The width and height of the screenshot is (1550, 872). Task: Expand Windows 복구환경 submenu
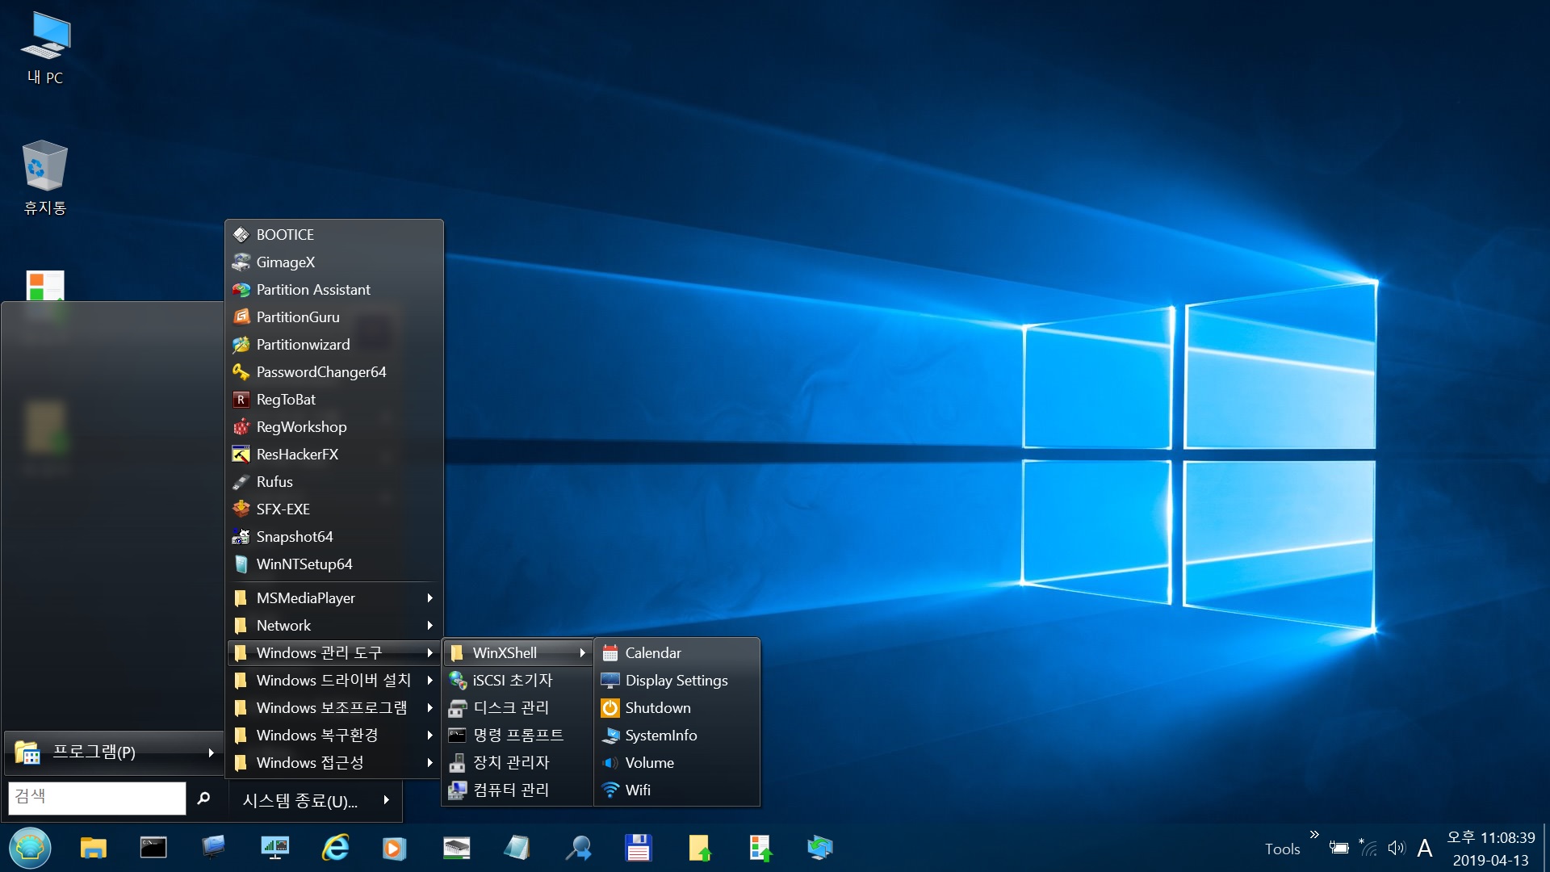click(x=334, y=735)
